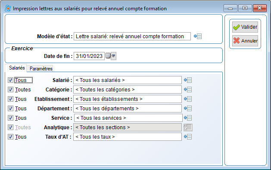The width and height of the screenshot is (271, 170).
Task: Click the Modèle d'état text field
Action: 132,36
